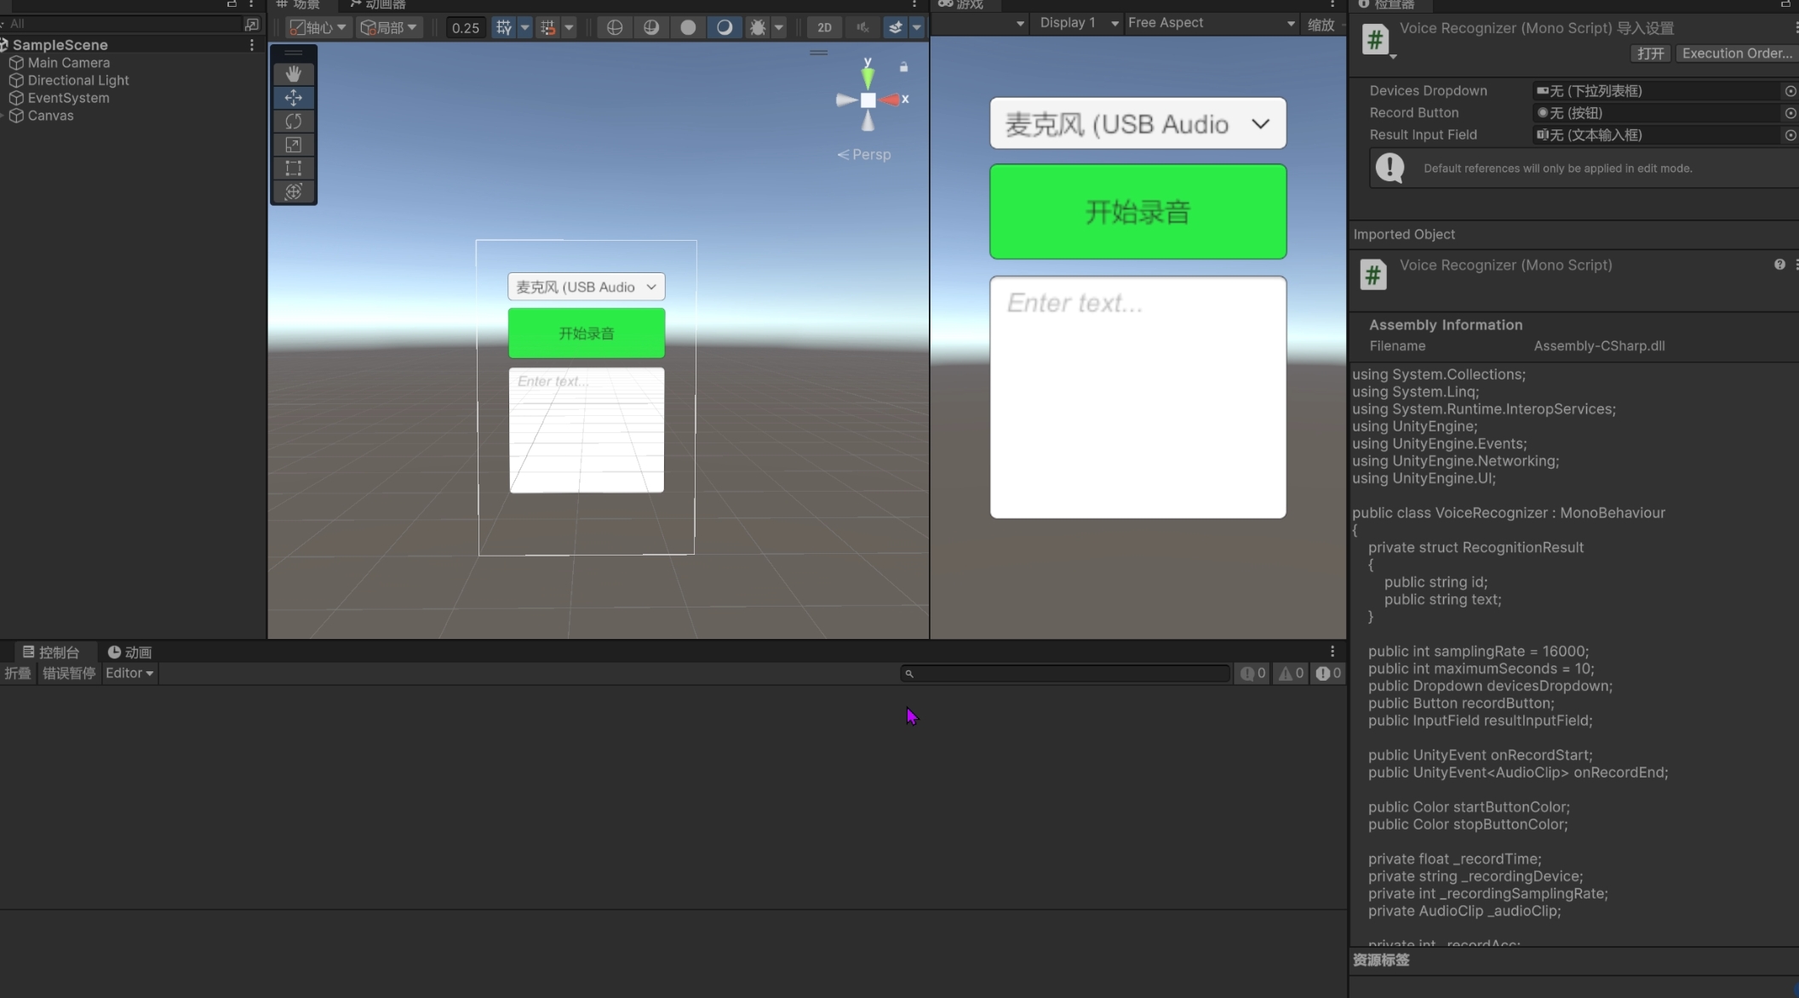1799x998 pixels.
Task: Select the Rotate tool
Action: click(293, 122)
